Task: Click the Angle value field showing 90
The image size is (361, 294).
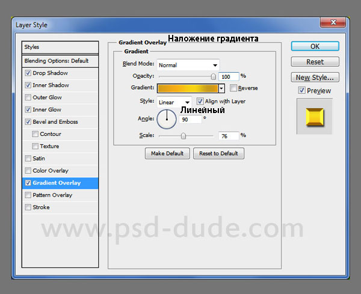Action: [190, 120]
